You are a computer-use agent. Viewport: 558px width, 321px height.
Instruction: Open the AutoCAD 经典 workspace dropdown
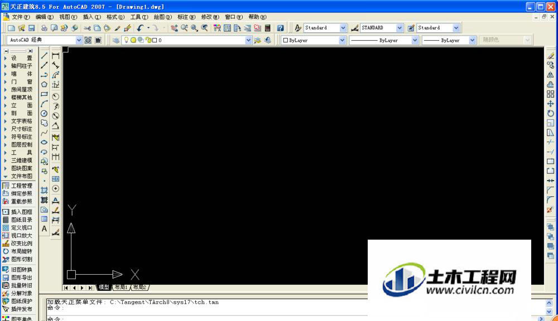point(79,40)
